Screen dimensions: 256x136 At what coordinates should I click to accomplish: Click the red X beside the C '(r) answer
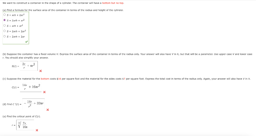pos(47,110)
